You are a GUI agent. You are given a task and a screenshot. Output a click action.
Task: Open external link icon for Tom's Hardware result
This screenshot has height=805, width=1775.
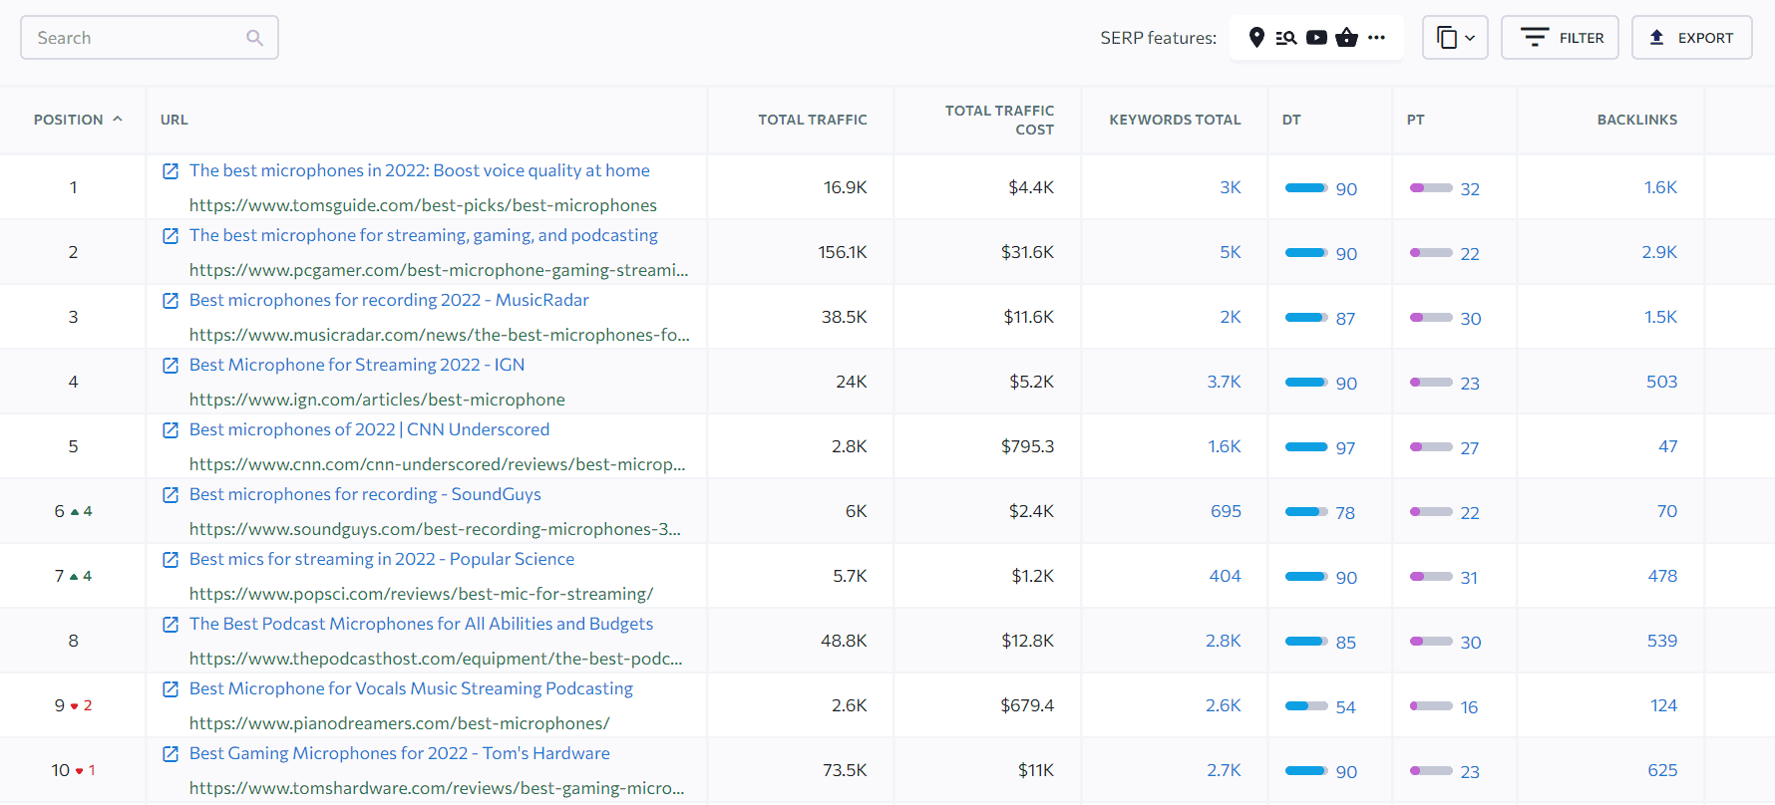pyautogui.click(x=171, y=754)
